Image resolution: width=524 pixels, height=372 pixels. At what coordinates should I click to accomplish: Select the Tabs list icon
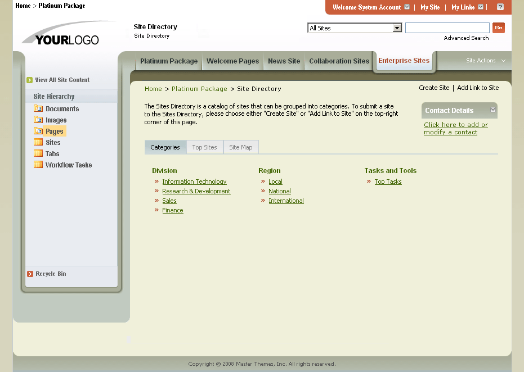point(37,153)
